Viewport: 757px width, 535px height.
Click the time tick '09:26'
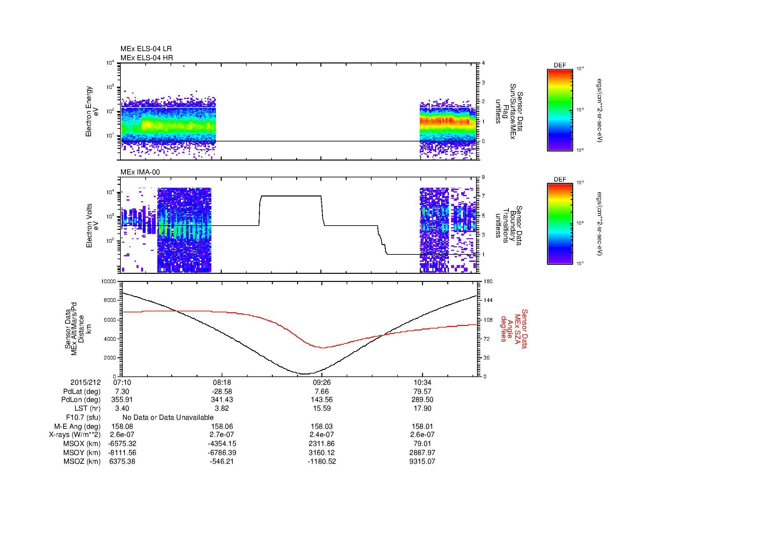[x=322, y=382]
